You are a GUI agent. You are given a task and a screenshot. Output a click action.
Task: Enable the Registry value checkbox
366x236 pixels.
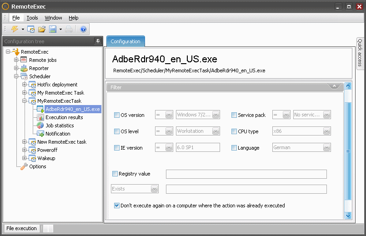tap(115, 173)
